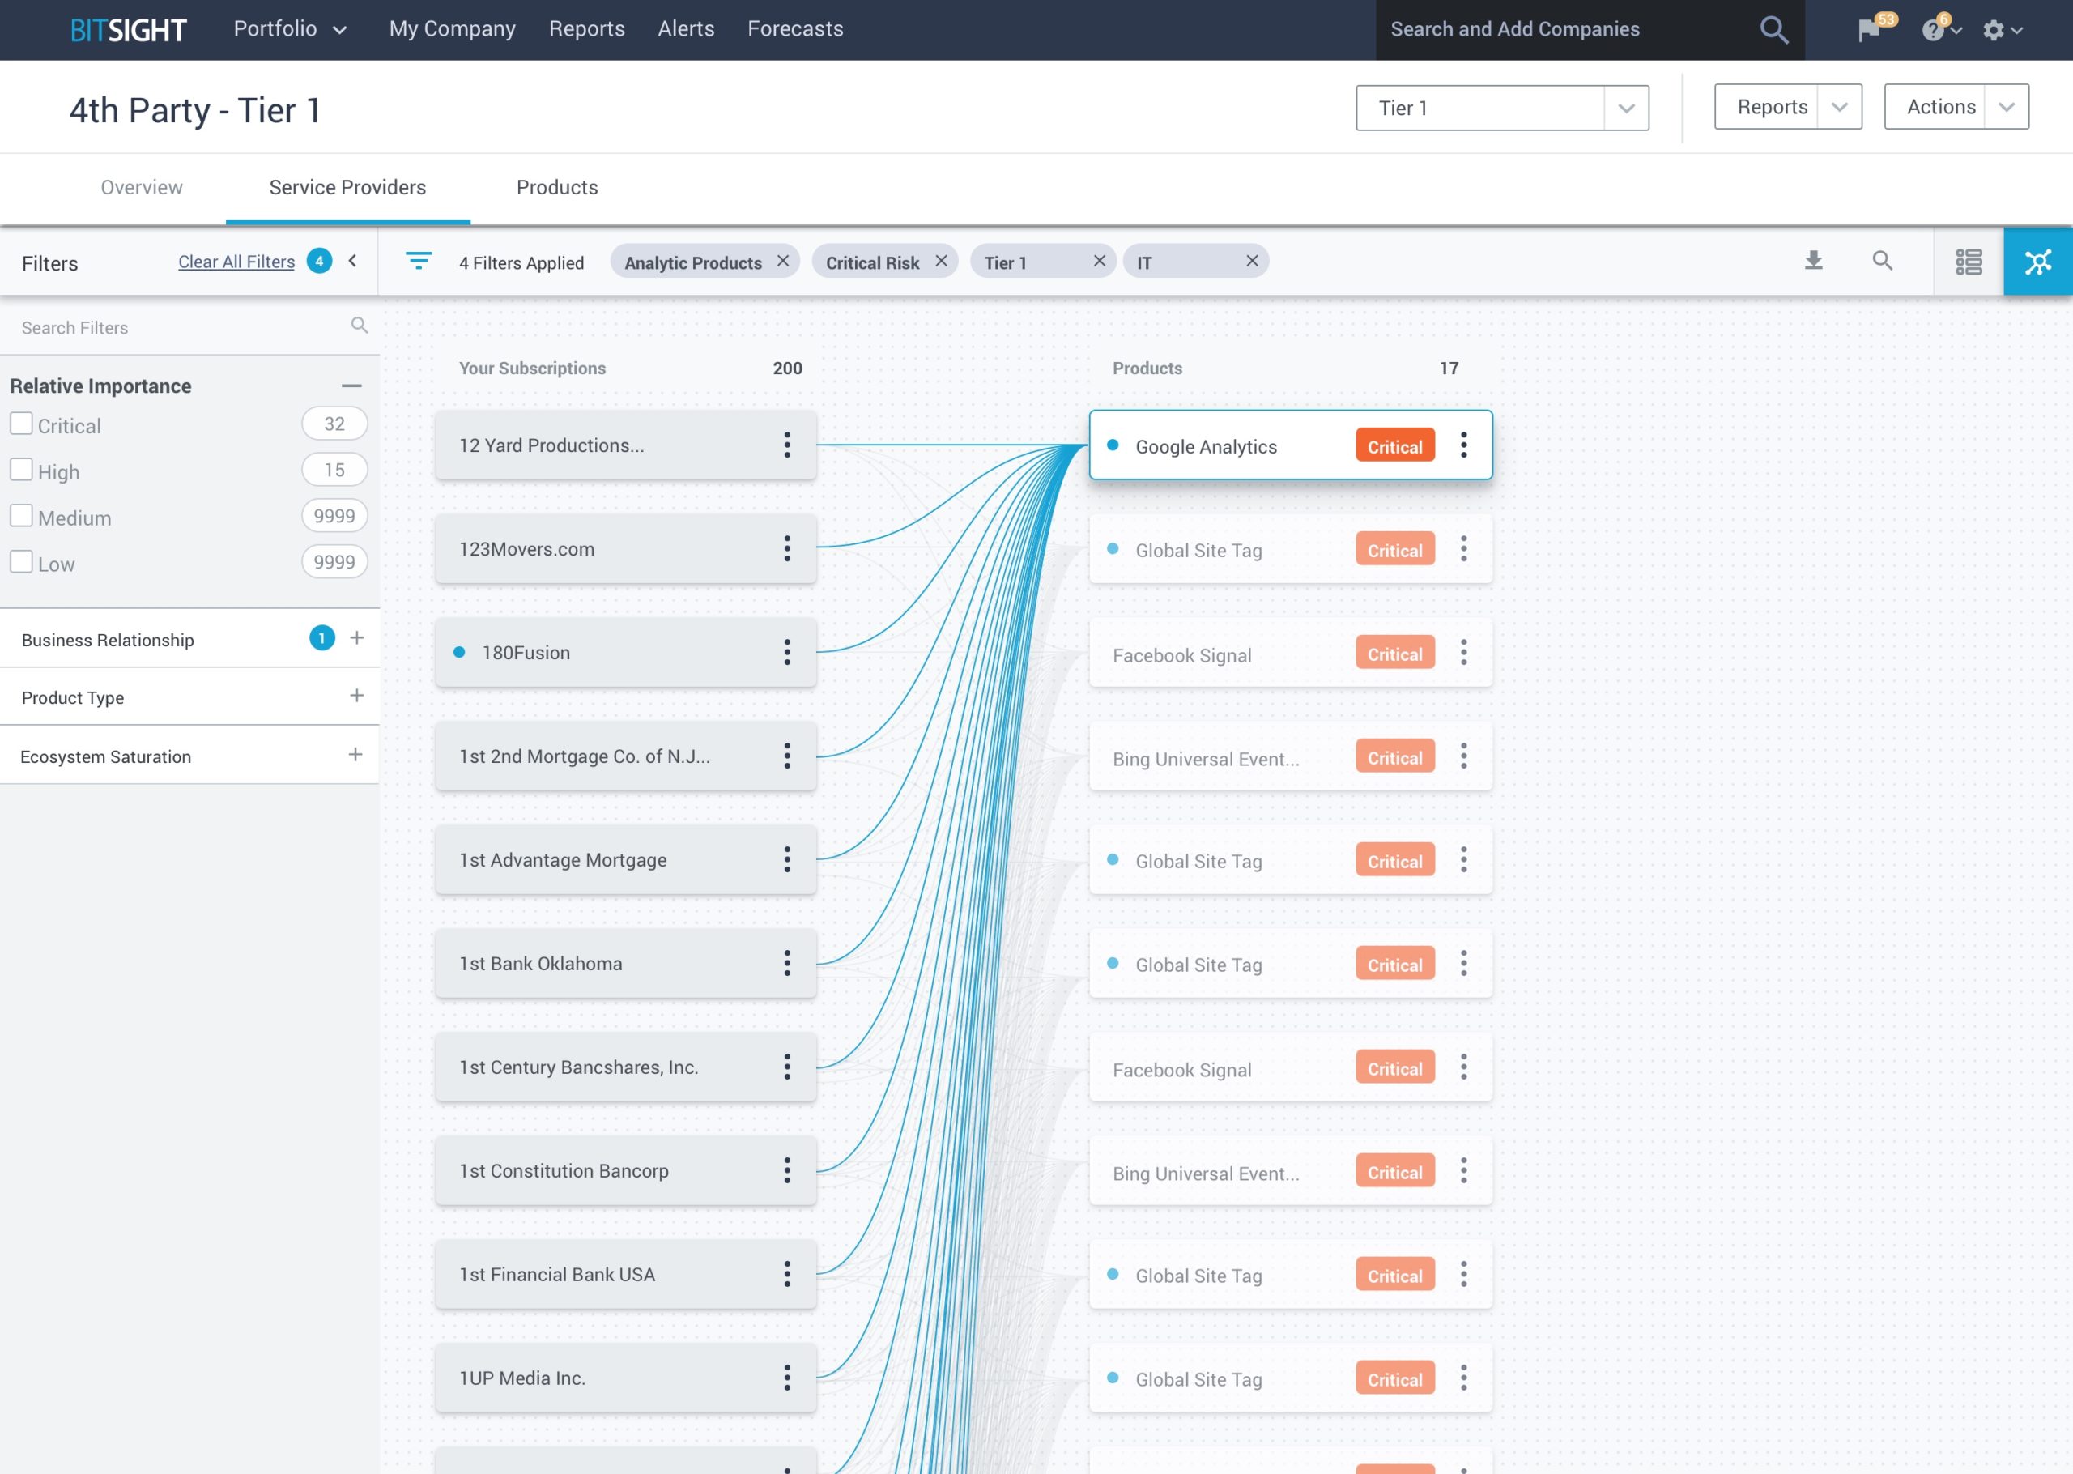Collapse the Relative Importance section
Image resolution: width=2073 pixels, height=1474 pixels.
click(352, 386)
